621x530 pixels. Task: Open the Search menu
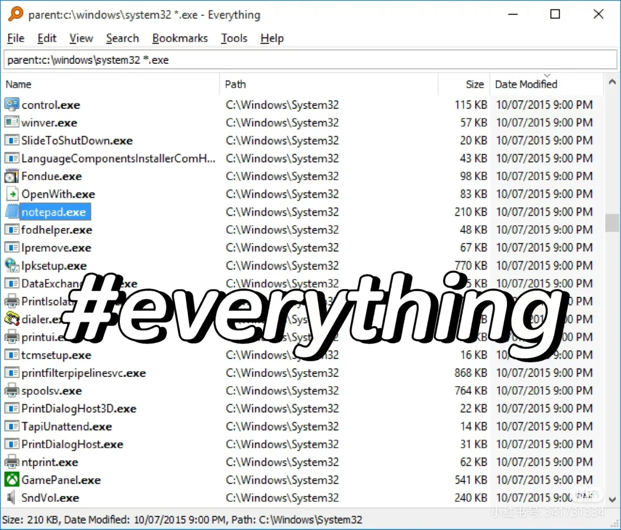[x=122, y=38]
